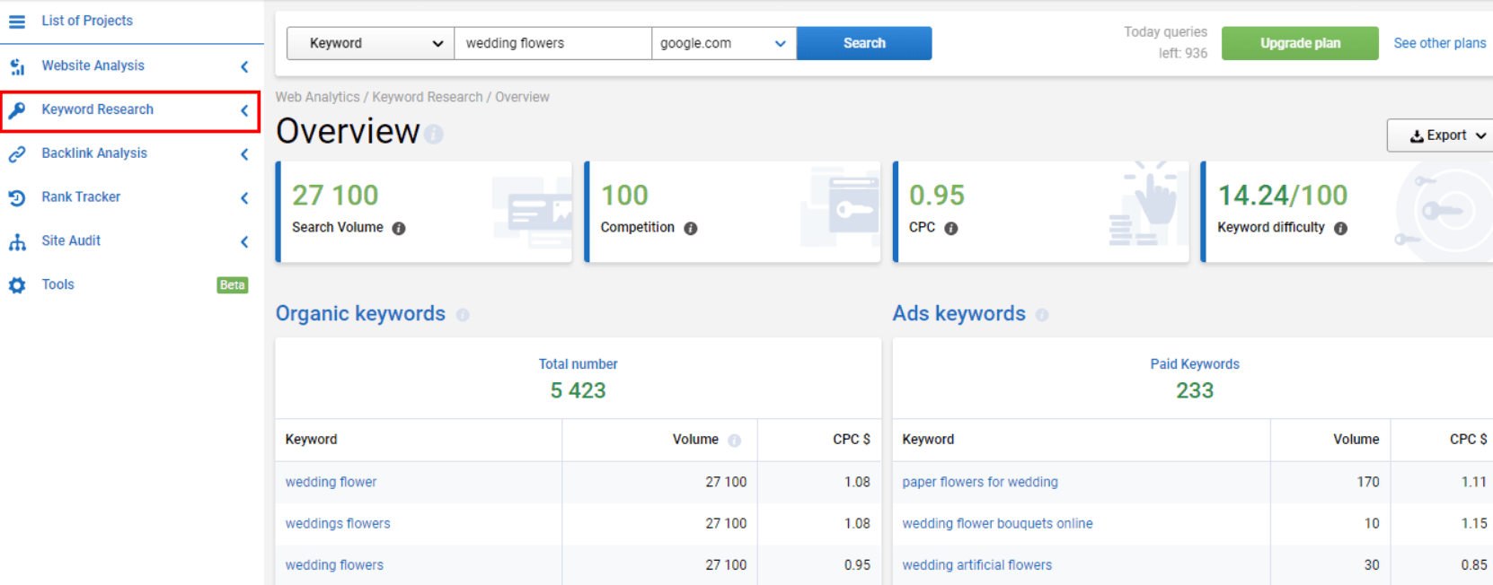Open the Ads keywords heading link
1493x585 pixels.
pos(959,313)
